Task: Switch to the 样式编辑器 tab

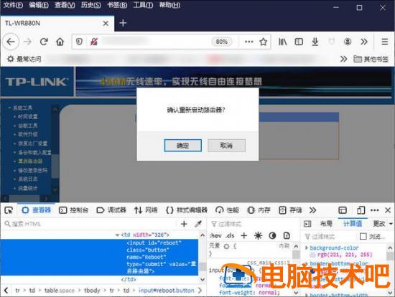Action: click(187, 210)
